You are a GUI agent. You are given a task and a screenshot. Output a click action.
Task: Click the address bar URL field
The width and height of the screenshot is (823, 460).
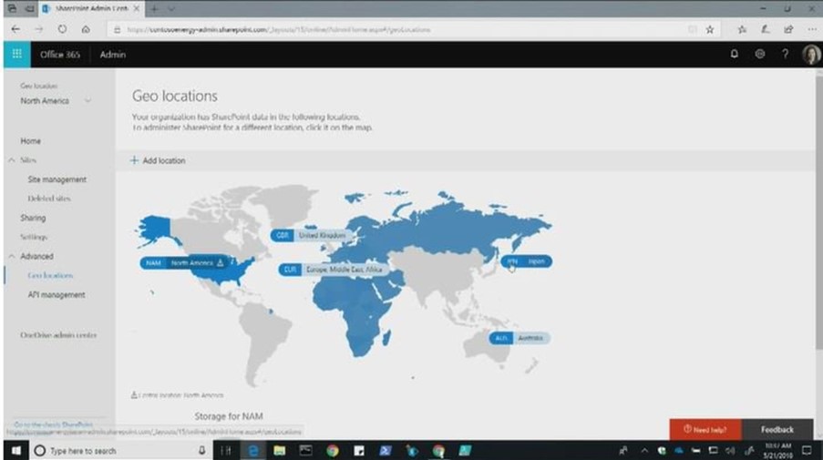[x=399, y=30]
